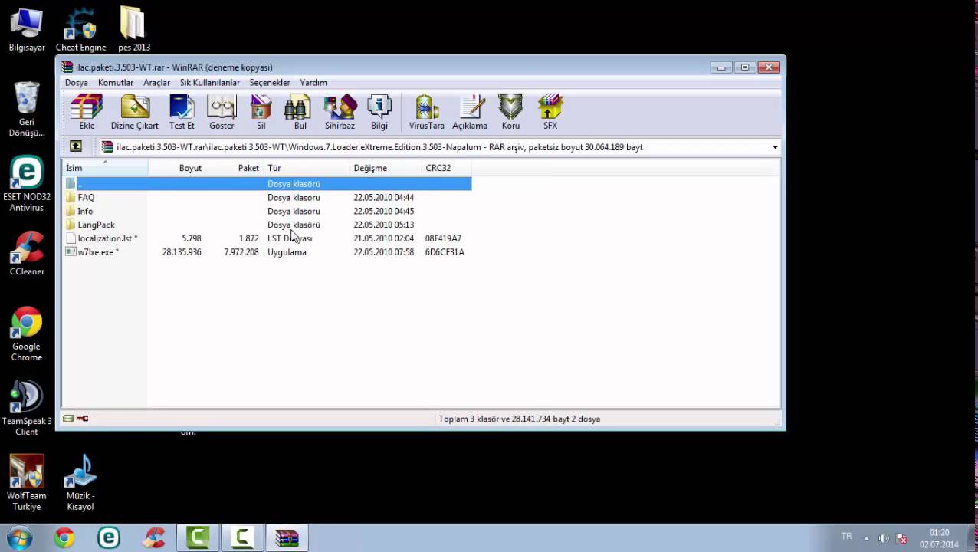
Task: Click Chrome icon in the taskbar
Action: tap(64, 538)
